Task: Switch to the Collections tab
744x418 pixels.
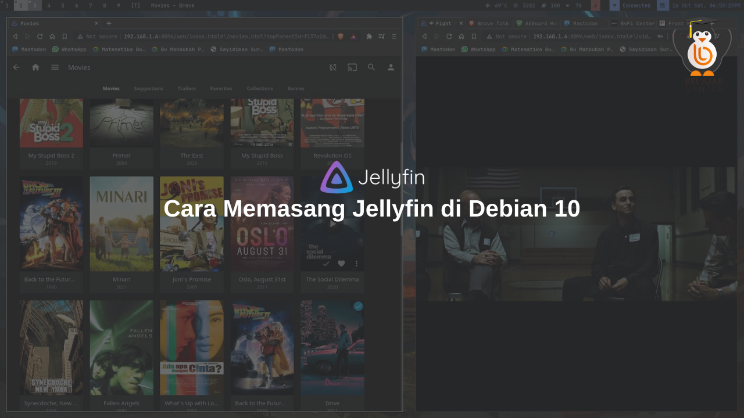Action: click(260, 88)
